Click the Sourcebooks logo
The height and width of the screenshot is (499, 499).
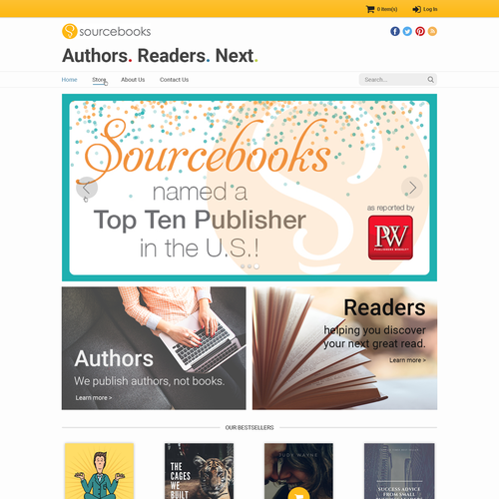(x=107, y=31)
